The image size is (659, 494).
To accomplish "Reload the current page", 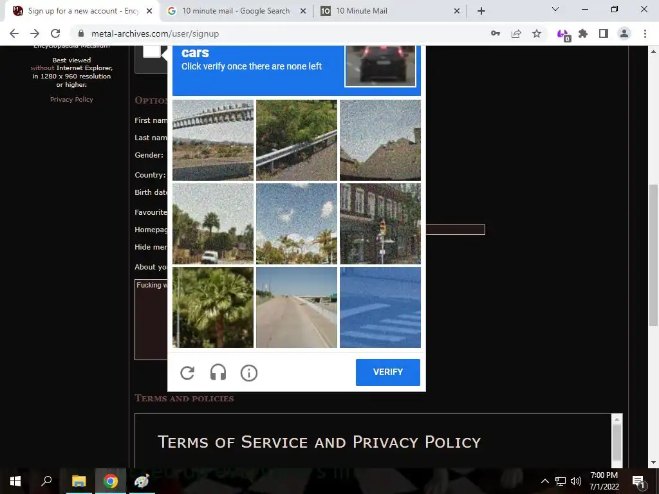I will point(55,33).
